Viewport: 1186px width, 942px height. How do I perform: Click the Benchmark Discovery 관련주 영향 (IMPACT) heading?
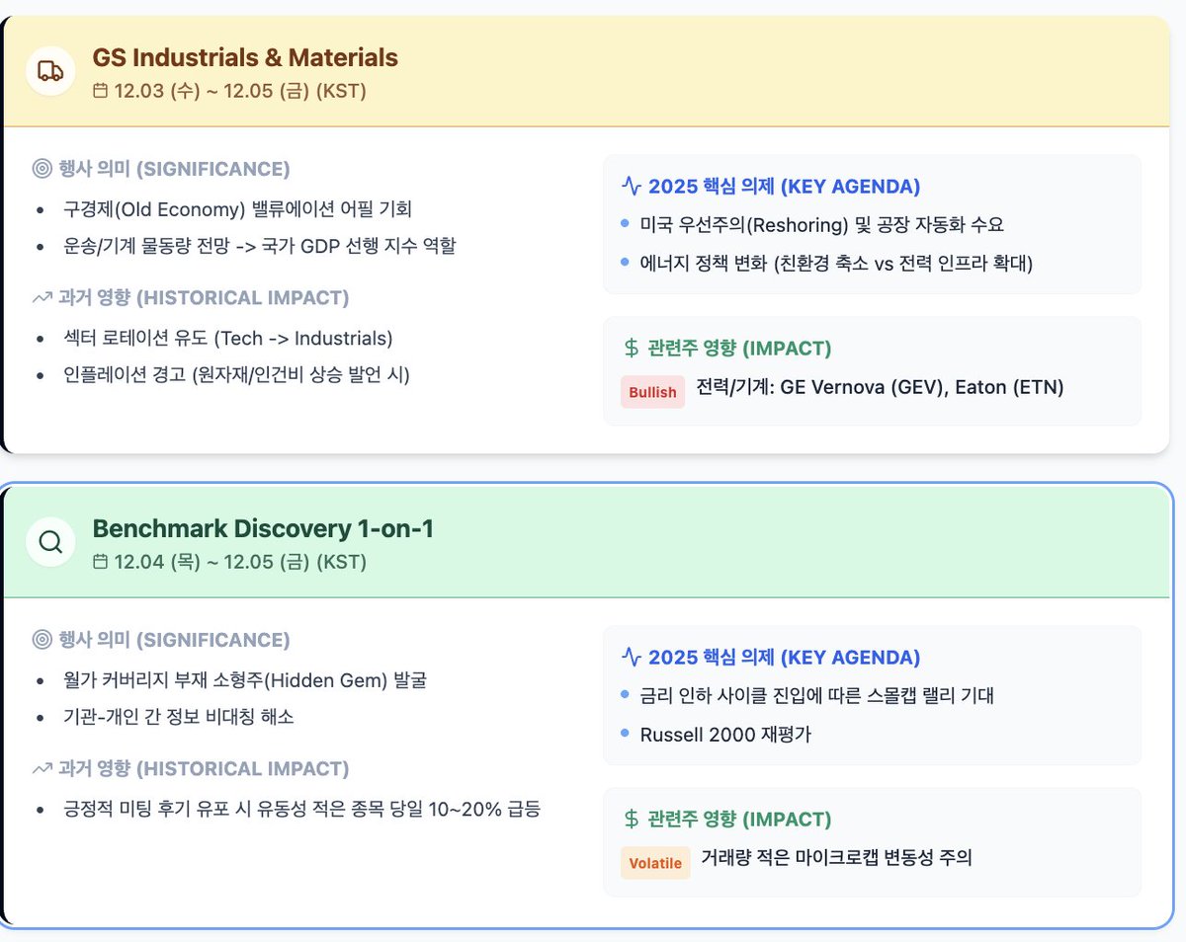739,819
